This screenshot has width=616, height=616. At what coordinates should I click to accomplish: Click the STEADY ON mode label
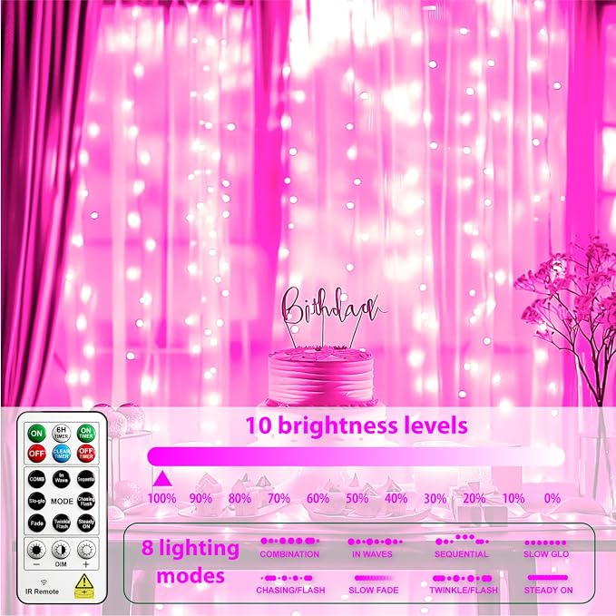(549, 590)
